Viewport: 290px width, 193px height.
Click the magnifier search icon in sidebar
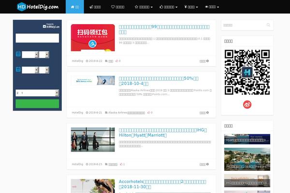pyautogui.click(x=268, y=25)
